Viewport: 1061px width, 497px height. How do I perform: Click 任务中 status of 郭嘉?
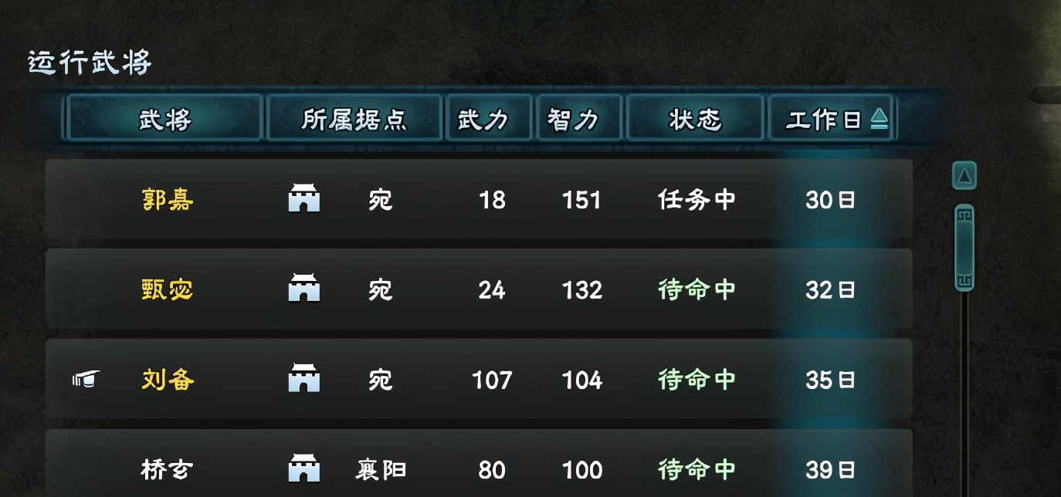tap(697, 200)
